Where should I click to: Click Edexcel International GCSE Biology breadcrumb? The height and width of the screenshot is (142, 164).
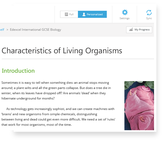coord(35,30)
